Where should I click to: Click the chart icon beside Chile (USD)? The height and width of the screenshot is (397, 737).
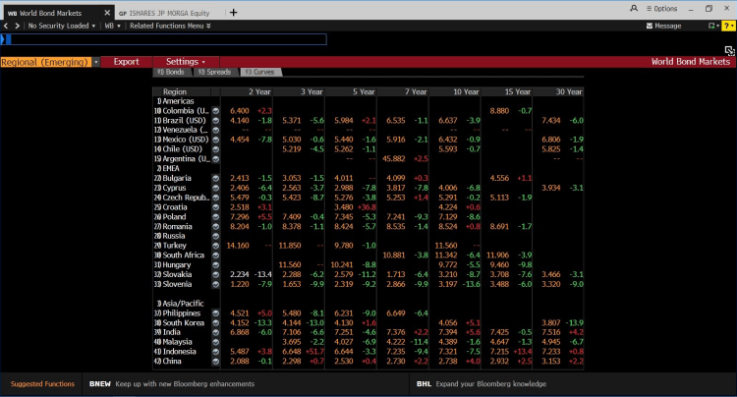(x=216, y=149)
